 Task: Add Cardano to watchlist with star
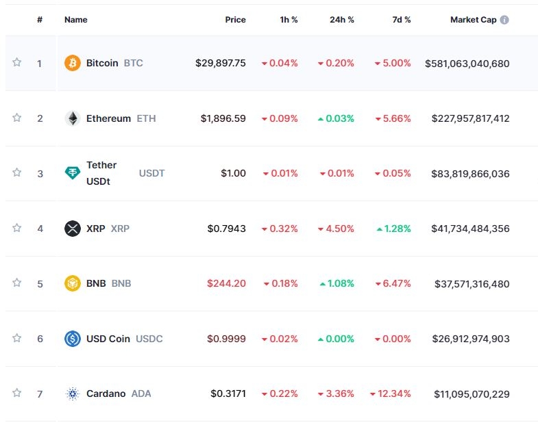pos(17,393)
